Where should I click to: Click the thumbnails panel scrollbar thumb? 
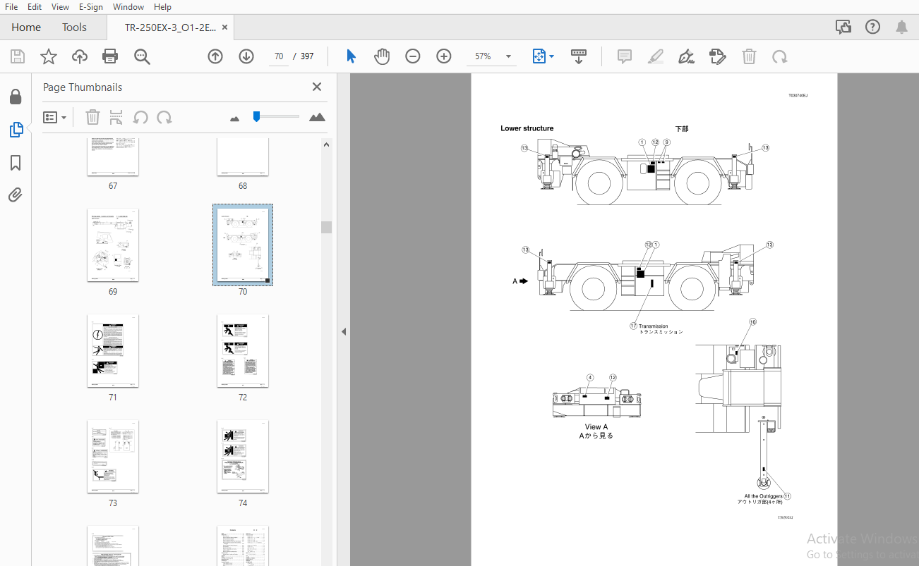click(326, 227)
